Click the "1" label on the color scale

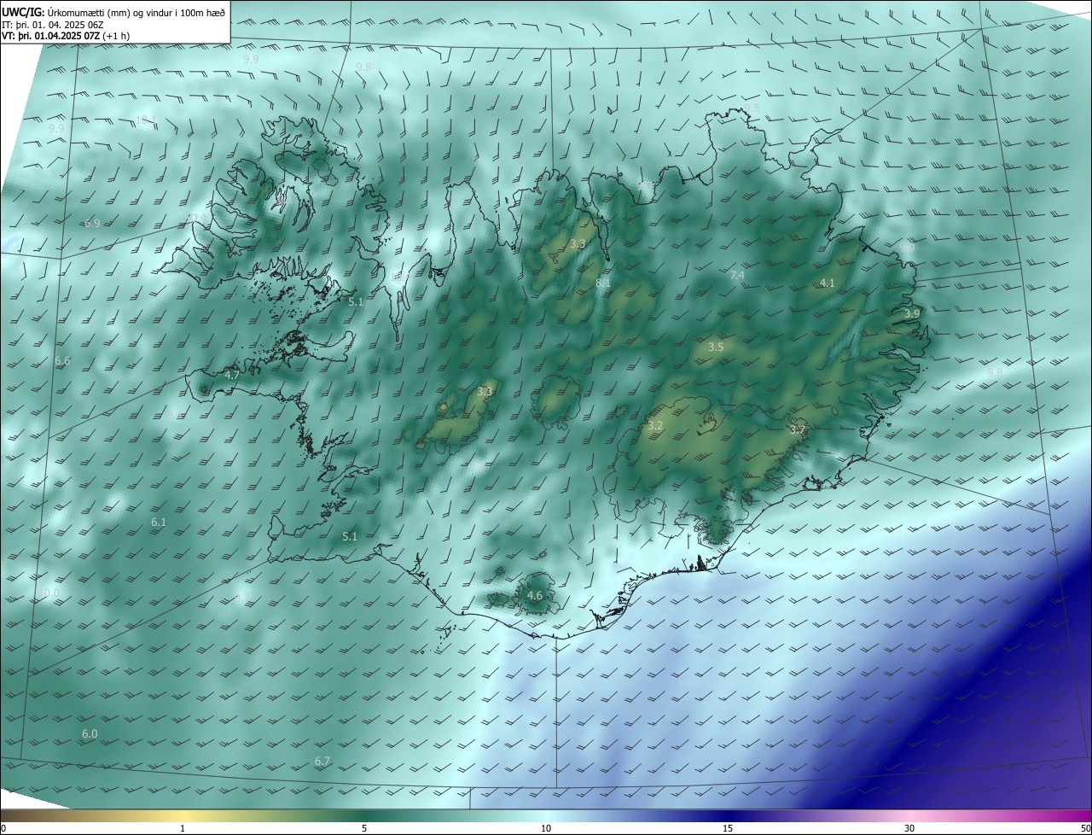[x=183, y=828]
